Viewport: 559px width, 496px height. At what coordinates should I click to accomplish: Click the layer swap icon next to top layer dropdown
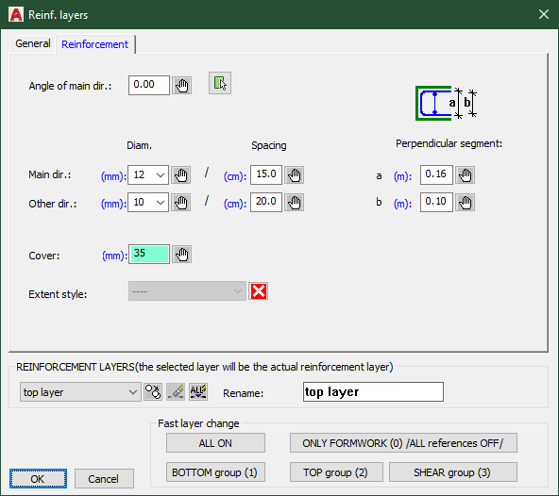click(x=153, y=391)
